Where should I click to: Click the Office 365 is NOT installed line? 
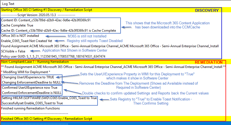pyautogui.click(x=20, y=36)
